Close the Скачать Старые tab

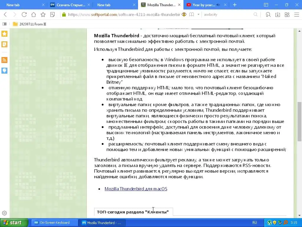pos(89,5)
